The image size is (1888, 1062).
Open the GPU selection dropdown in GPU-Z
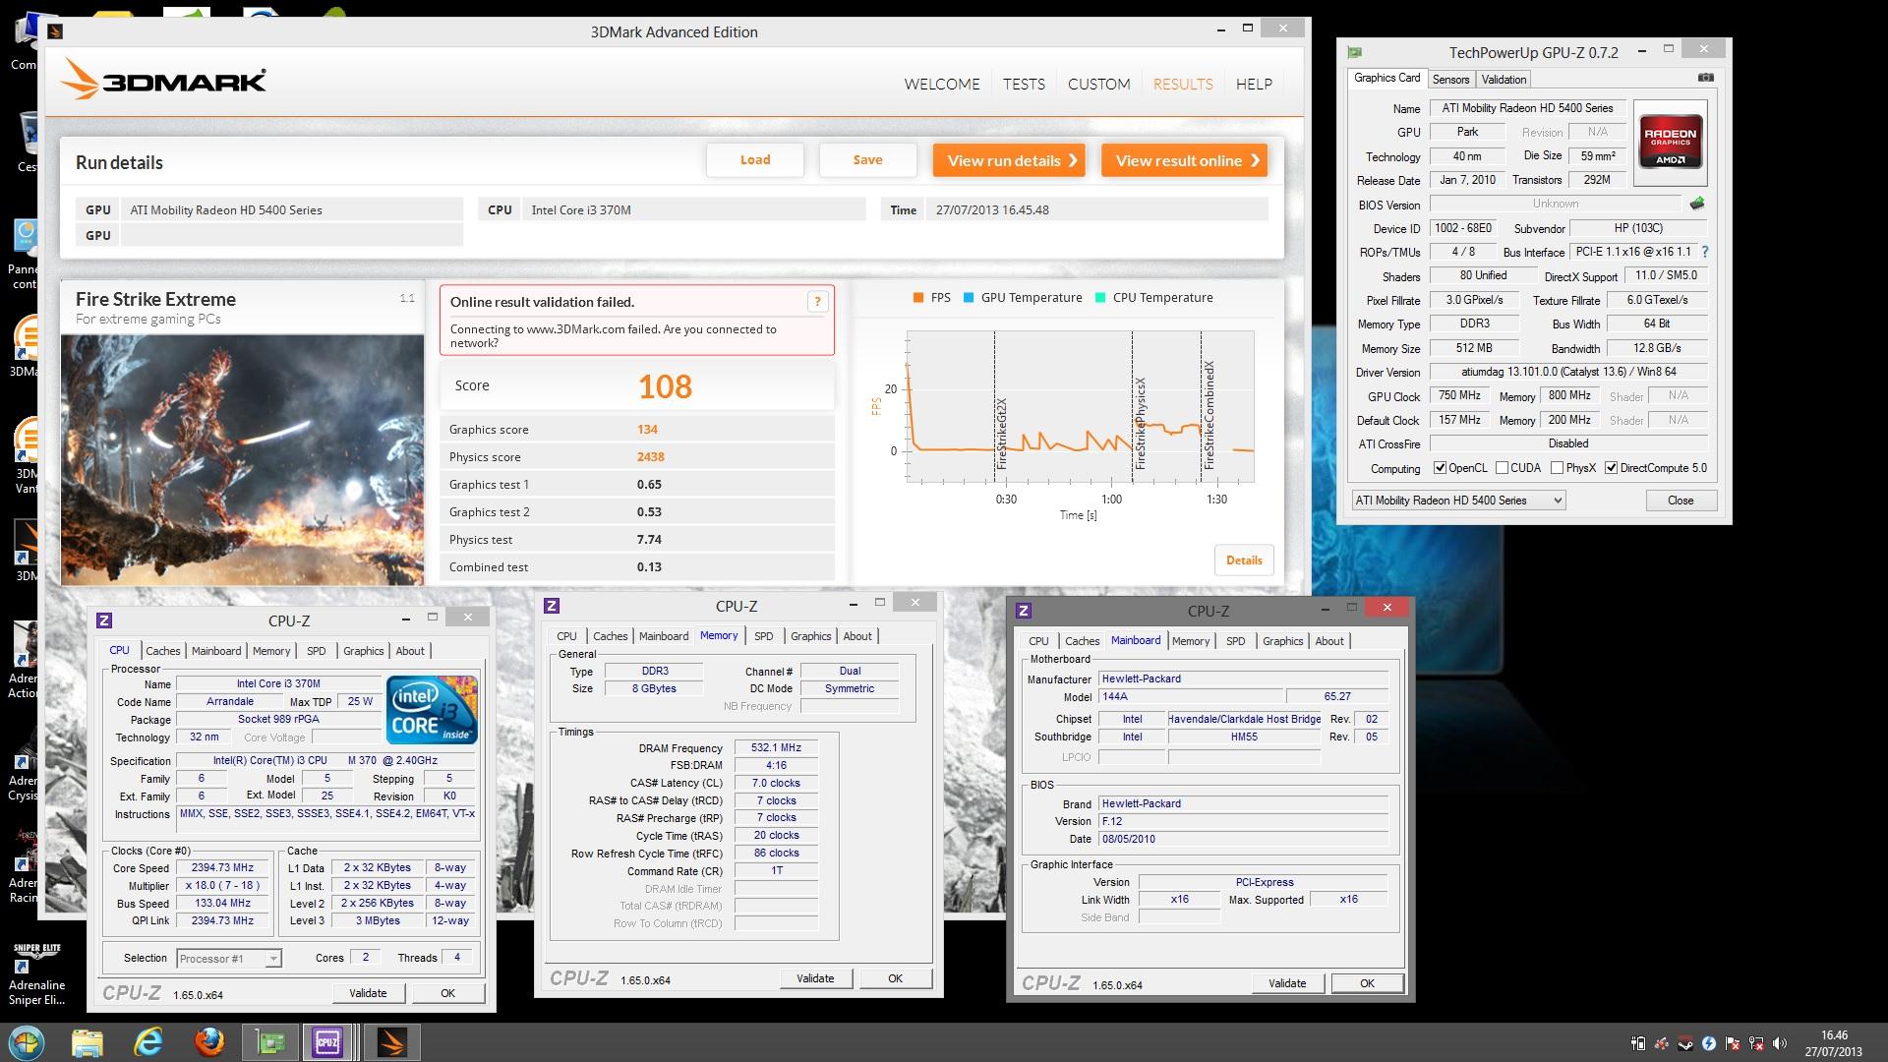[1458, 501]
